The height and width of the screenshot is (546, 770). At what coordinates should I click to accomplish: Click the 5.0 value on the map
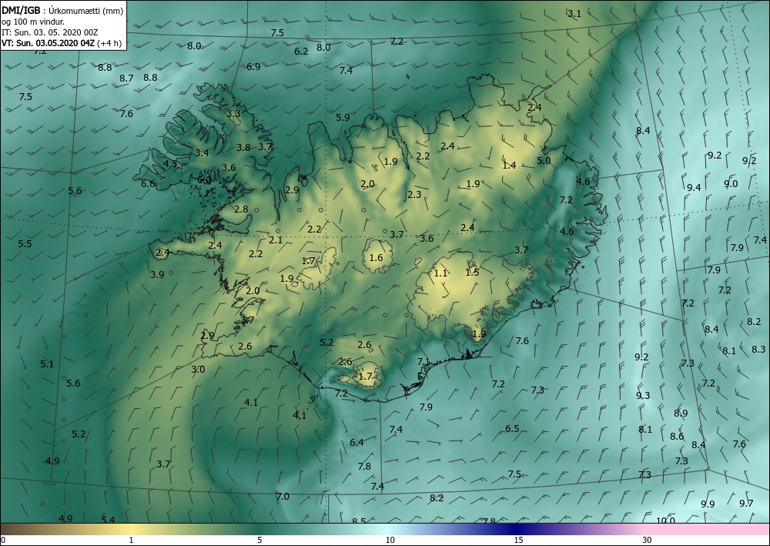tap(544, 160)
